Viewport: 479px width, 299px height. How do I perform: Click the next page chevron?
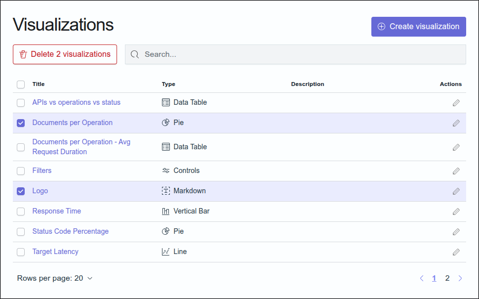coord(460,278)
